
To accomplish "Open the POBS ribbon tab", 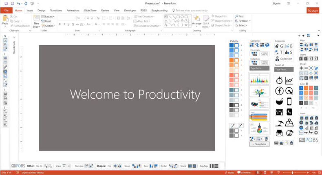I will click(143, 10).
